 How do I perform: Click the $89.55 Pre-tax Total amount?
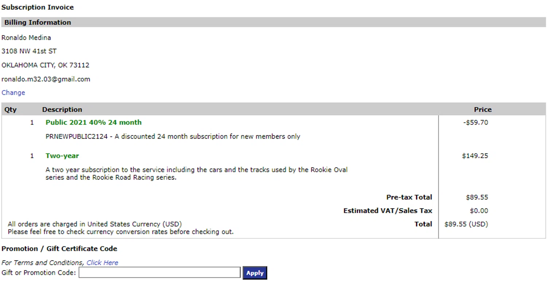[x=477, y=197]
